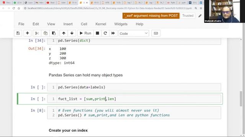This screenshot has width=245, height=137.
Task: Click the 'Even functions' comment code cell
Action: point(134,113)
